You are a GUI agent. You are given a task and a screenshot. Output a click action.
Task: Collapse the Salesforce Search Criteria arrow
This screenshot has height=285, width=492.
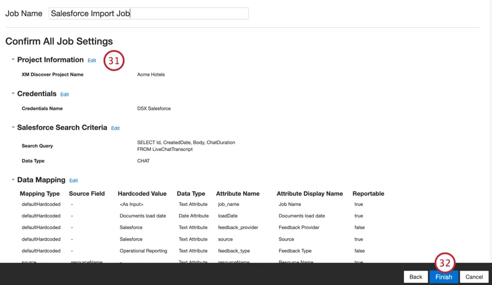[x=13, y=127]
